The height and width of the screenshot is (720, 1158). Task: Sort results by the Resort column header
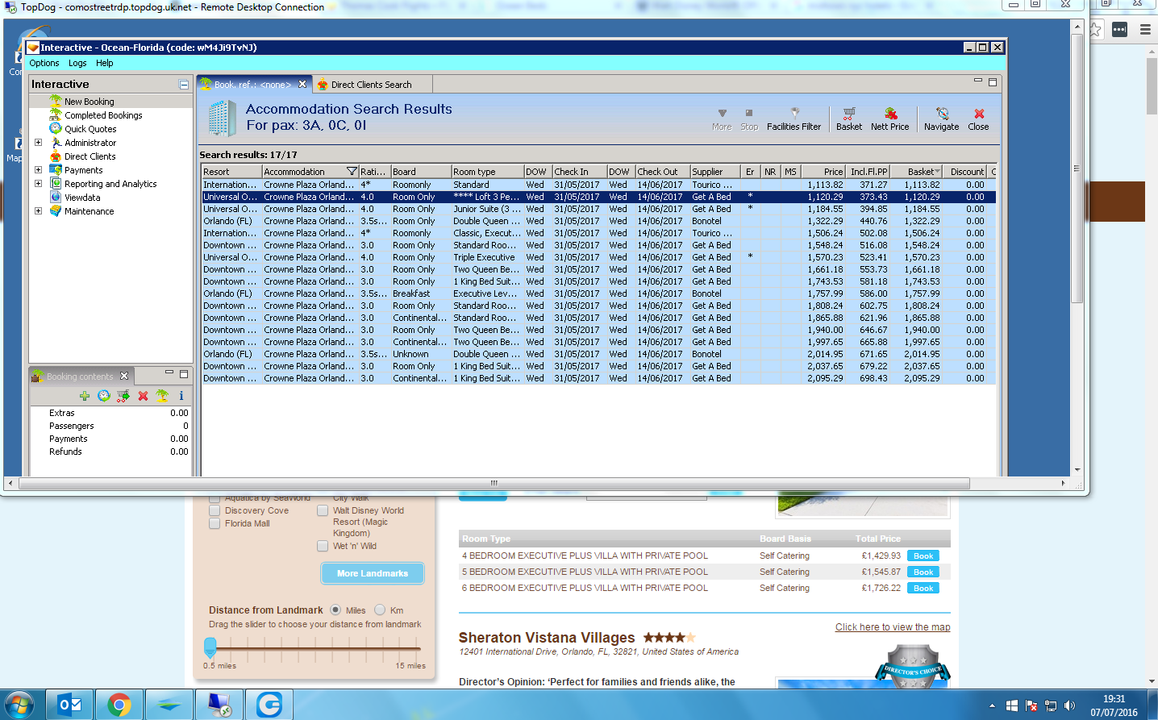[x=232, y=172]
